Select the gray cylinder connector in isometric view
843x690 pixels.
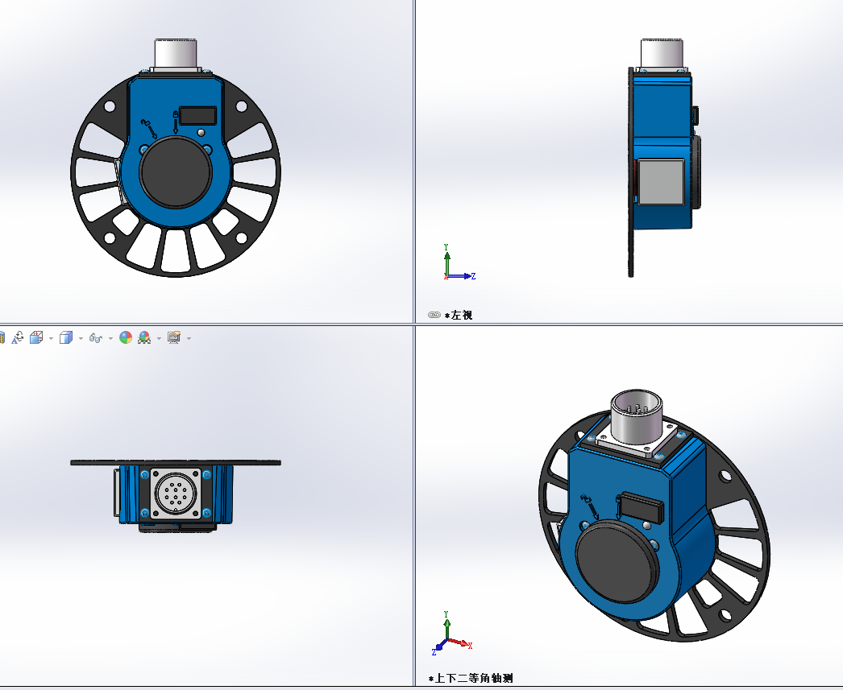pyautogui.click(x=637, y=416)
